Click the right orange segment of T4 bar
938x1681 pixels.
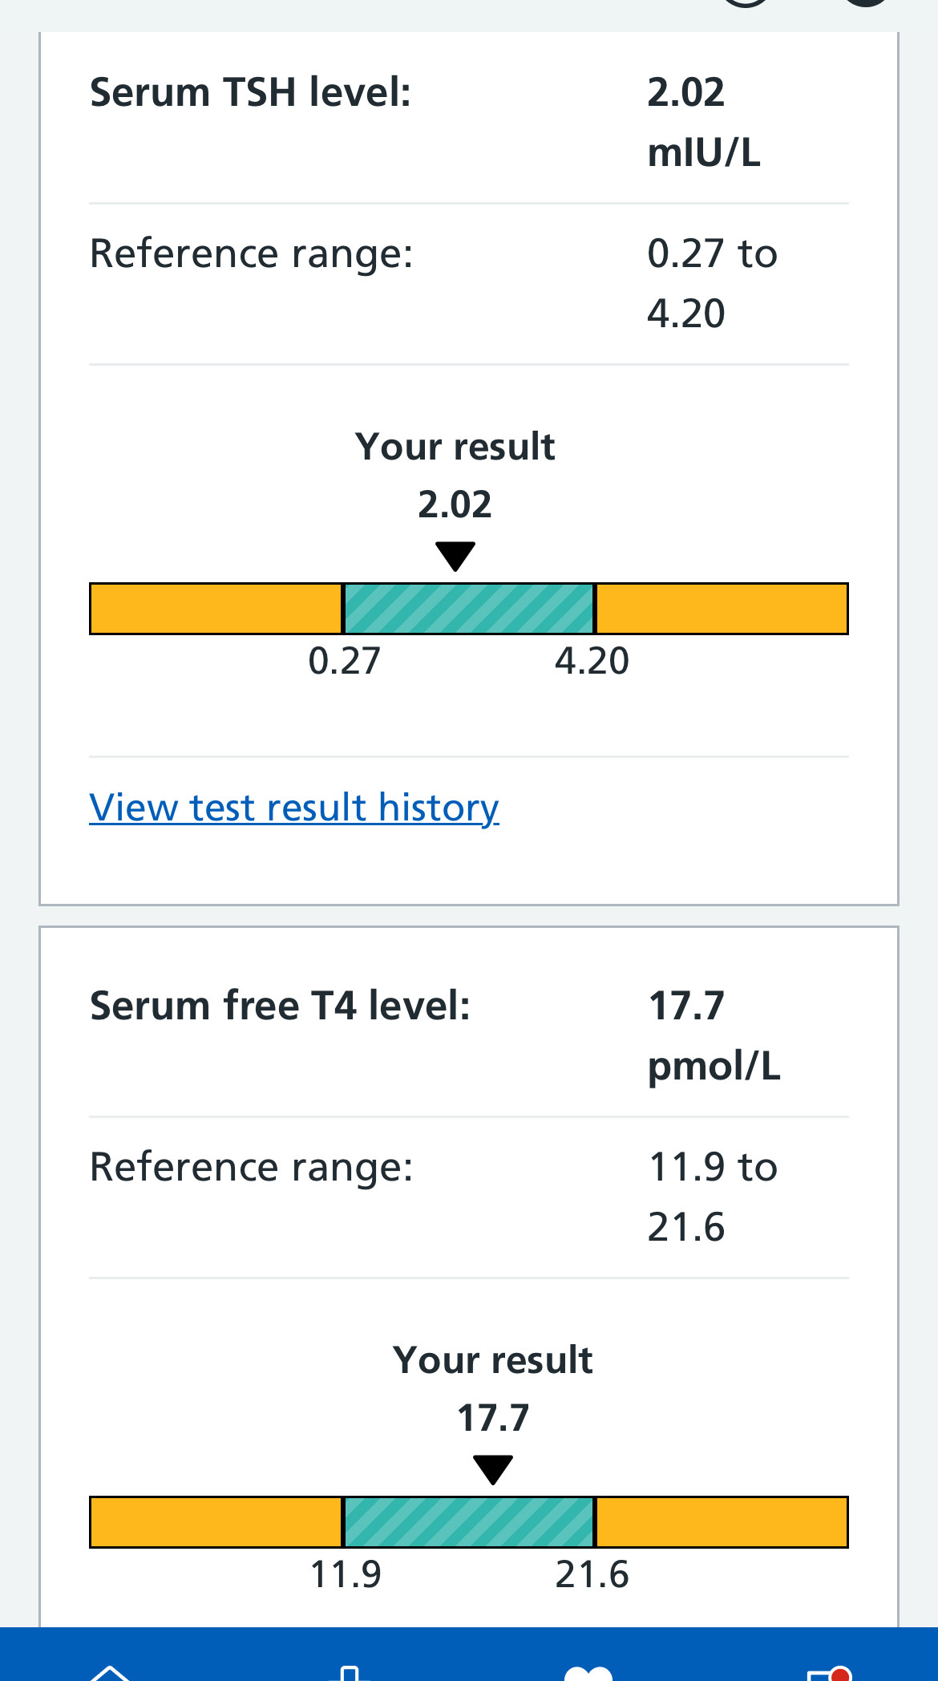coord(722,1521)
